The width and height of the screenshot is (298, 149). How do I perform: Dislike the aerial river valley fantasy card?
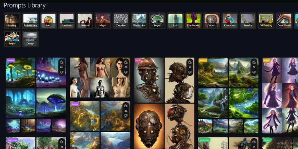[x=126, y=116]
